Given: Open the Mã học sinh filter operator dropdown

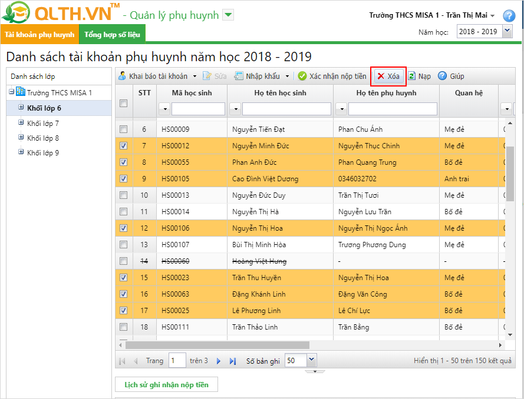Looking at the screenshot, I should 165,109.
